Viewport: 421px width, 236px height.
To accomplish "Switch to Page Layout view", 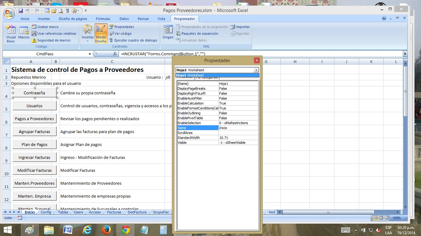I will tap(381, 218).
